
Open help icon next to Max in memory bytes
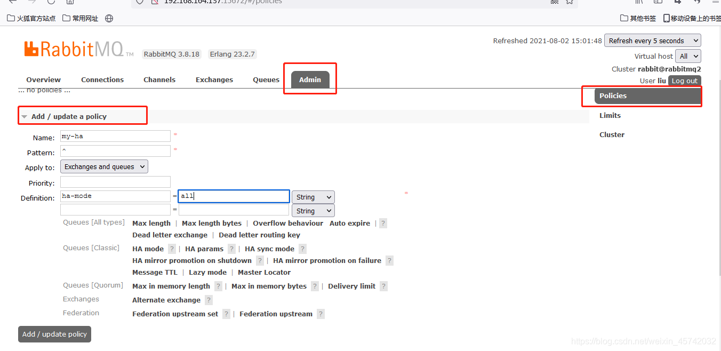(x=315, y=286)
